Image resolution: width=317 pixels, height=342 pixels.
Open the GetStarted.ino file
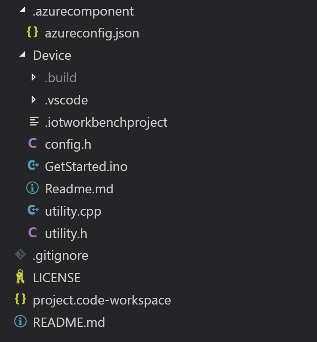pyautogui.click(x=86, y=166)
